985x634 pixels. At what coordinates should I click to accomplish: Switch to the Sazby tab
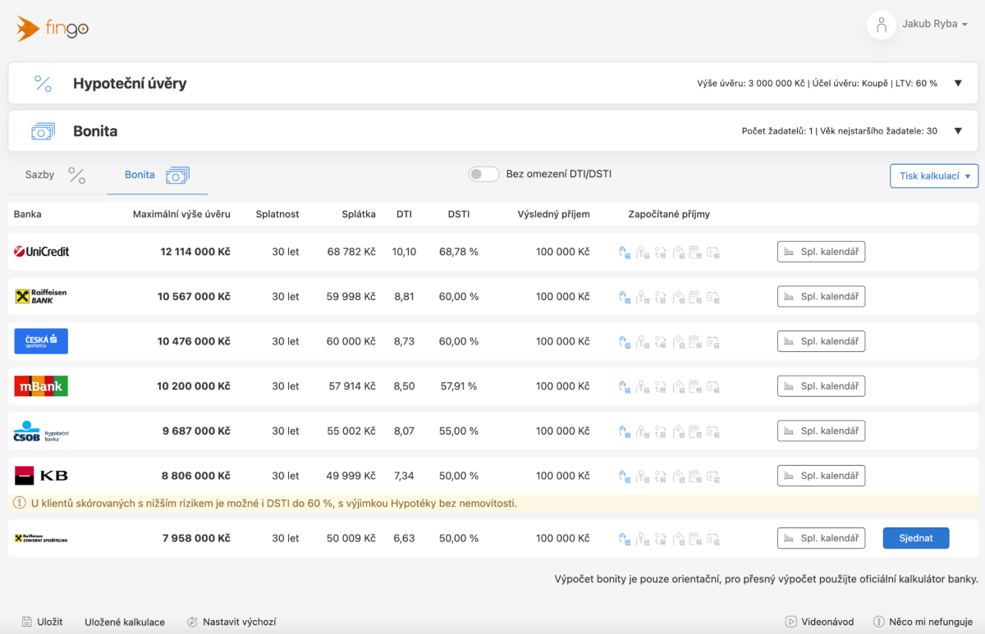(56, 175)
